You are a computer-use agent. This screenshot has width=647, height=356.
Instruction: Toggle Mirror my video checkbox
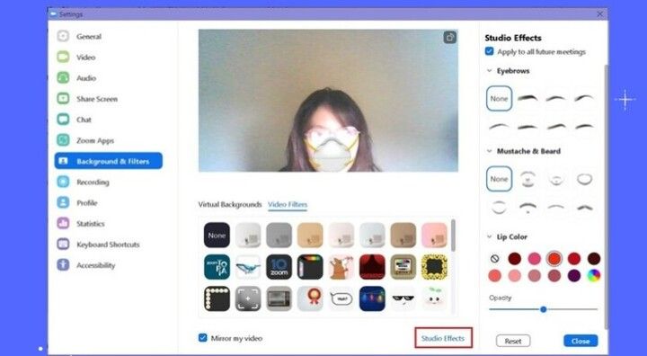point(202,338)
